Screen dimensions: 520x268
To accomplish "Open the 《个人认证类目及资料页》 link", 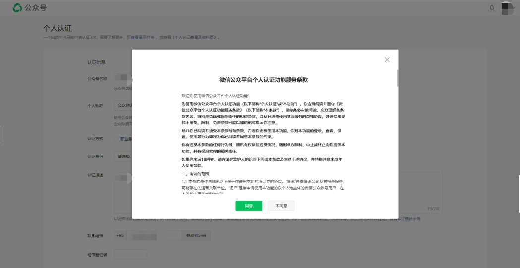I will [194, 37].
